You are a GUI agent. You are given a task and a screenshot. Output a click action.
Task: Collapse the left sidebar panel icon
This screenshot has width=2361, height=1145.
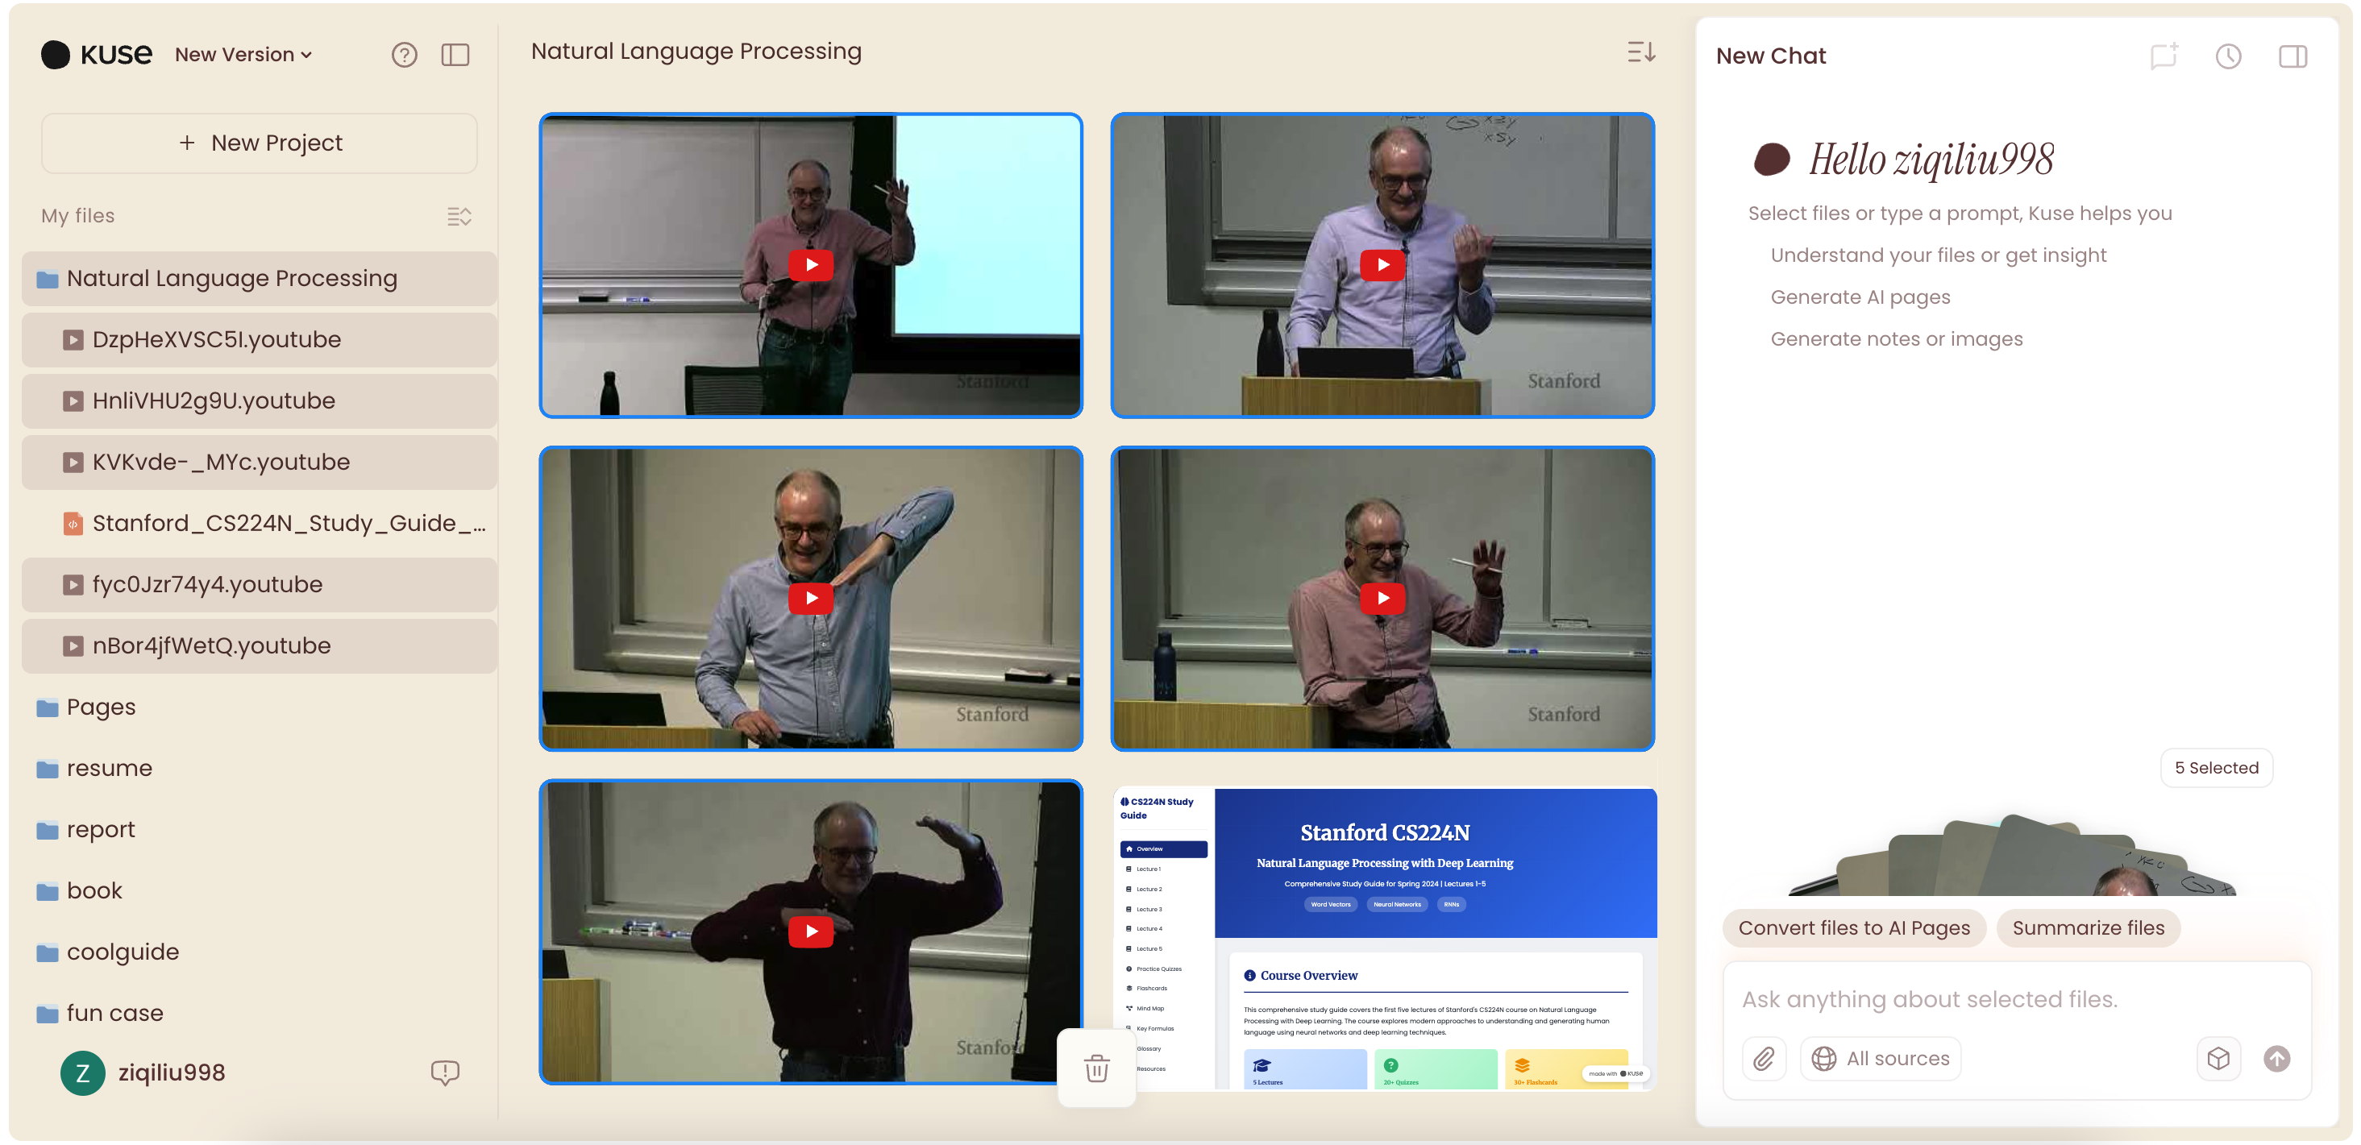tap(455, 55)
